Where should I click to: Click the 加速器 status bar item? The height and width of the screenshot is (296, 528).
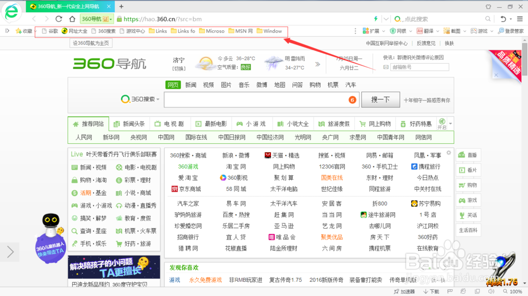coord(404,291)
